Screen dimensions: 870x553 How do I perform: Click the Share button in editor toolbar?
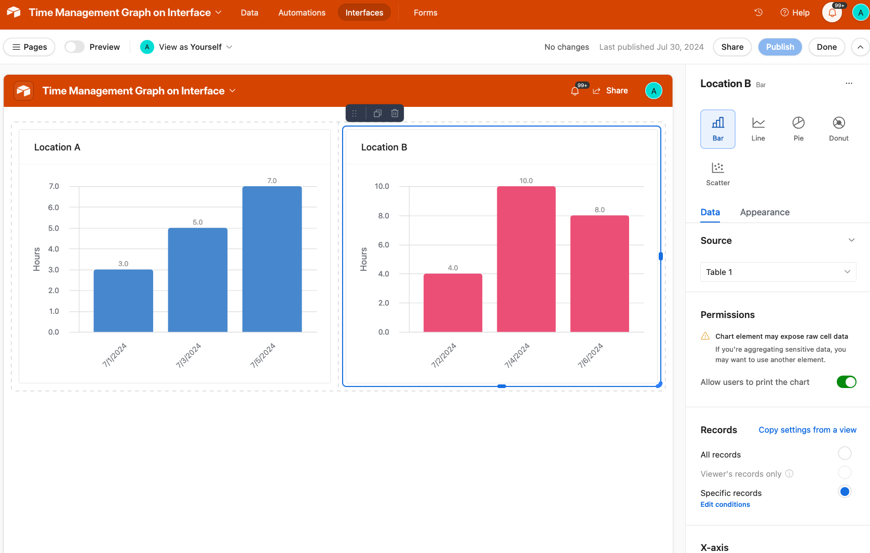(x=732, y=47)
